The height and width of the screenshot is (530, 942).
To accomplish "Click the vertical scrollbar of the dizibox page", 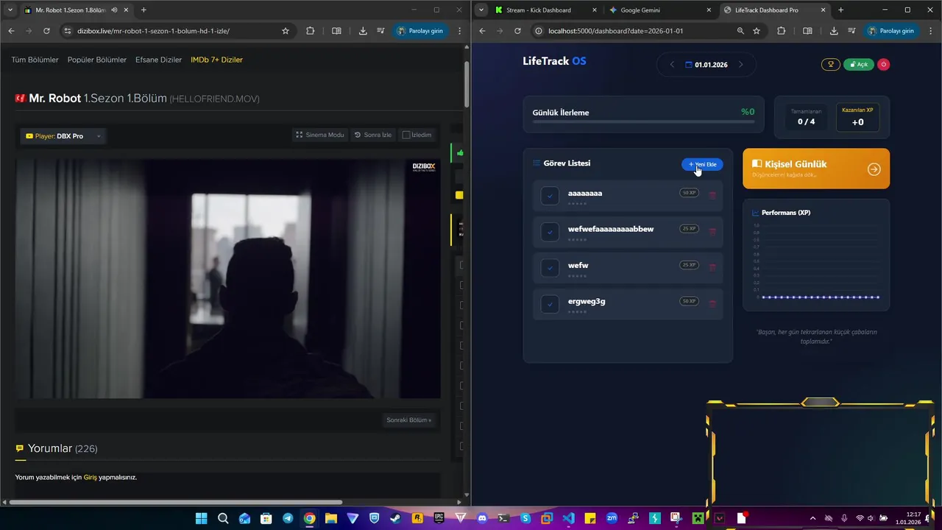I will pos(467,85).
